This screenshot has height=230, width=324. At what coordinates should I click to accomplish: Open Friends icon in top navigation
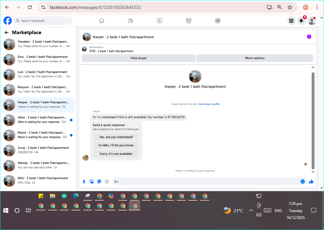click(131, 21)
